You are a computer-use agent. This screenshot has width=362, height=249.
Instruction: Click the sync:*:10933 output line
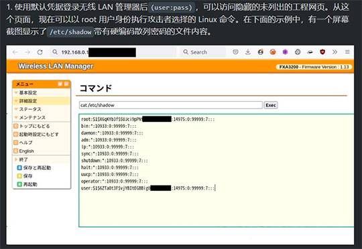coord(110,154)
